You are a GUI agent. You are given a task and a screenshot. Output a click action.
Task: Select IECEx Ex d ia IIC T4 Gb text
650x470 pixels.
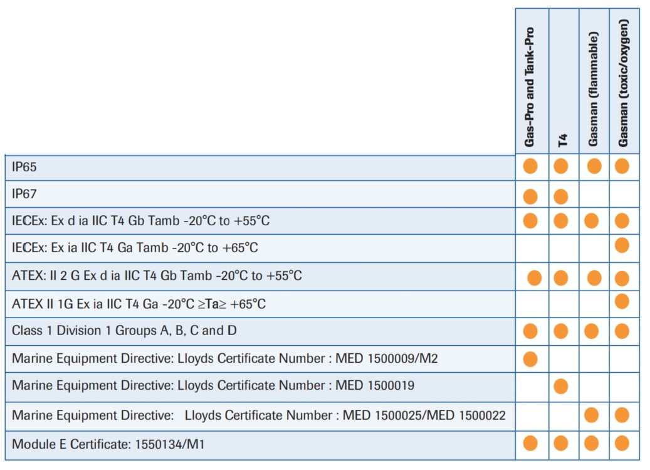[140, 221]
